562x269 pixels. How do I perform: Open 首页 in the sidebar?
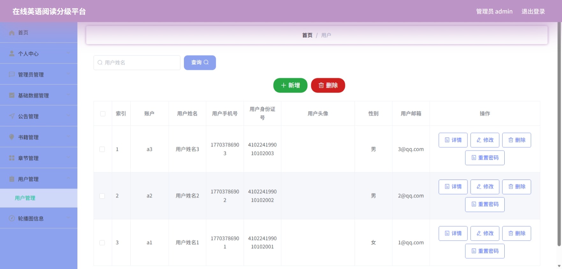click(39, 33)
